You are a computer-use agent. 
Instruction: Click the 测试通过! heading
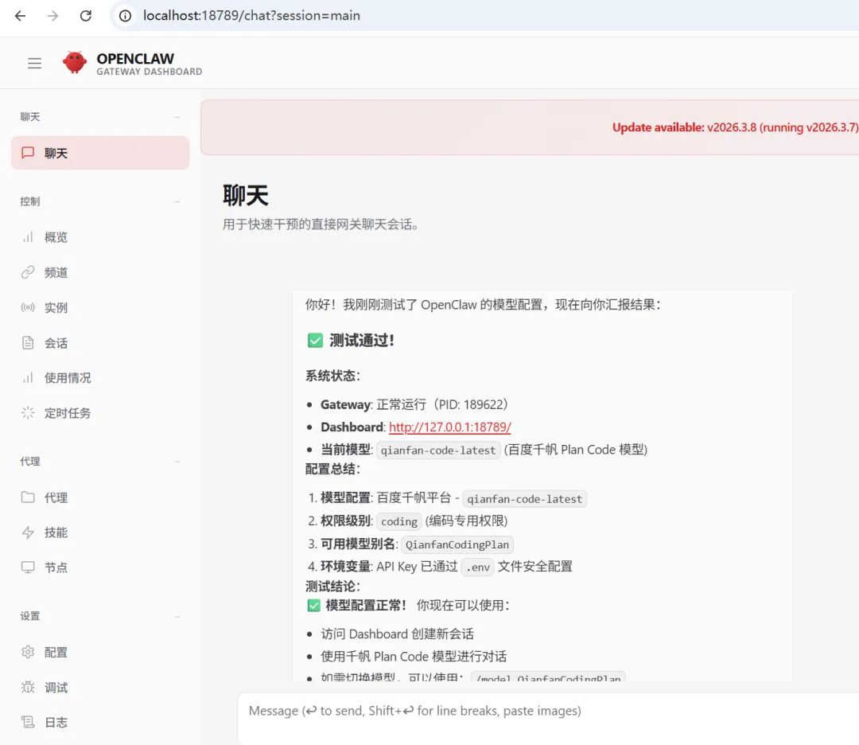351,341
